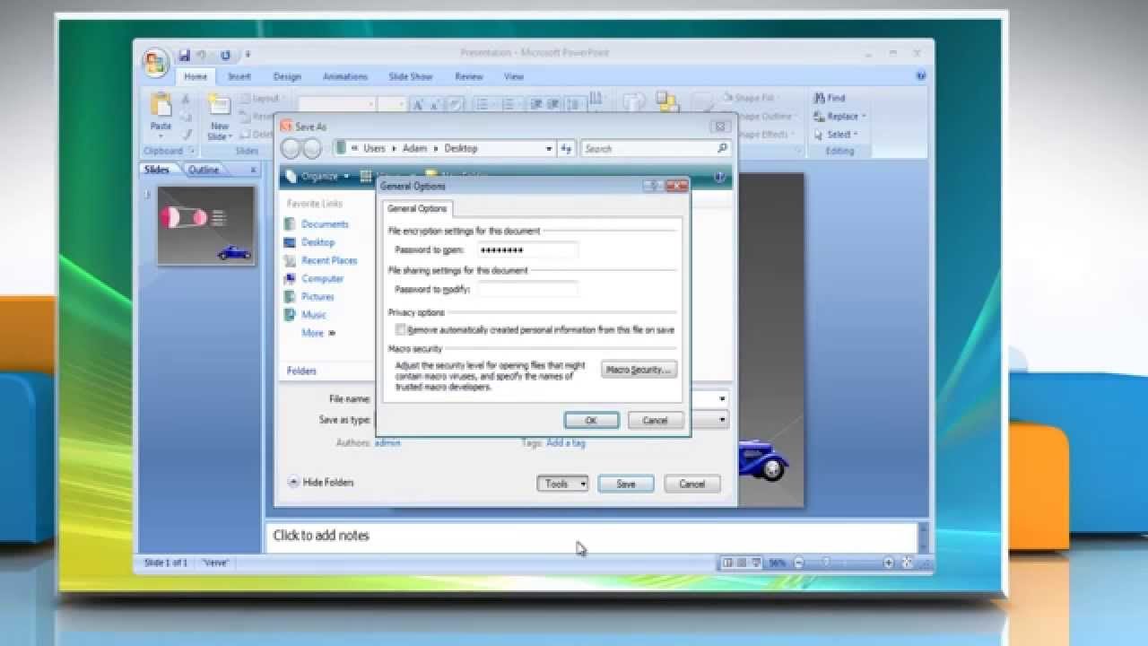The height and width of the screenshot is (646, 1148).
Task: Click Find in the Editing group
Action: coord(830,98)
